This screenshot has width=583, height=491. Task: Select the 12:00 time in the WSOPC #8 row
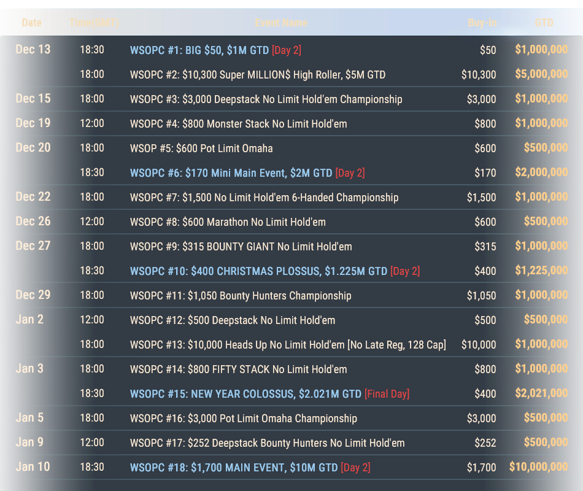[x=92, y=222]
